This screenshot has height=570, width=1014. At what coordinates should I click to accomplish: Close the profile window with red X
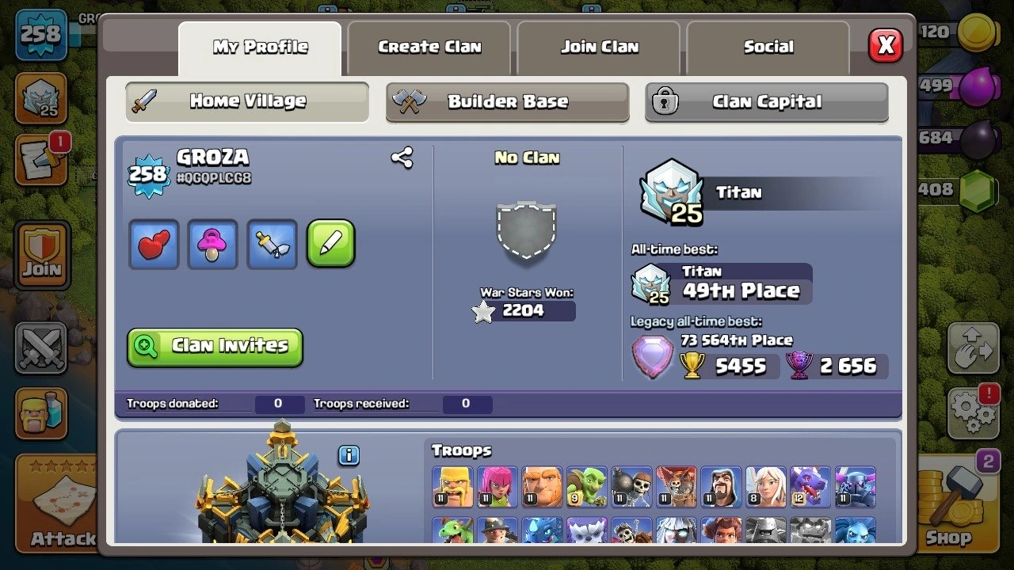point(886,46)
